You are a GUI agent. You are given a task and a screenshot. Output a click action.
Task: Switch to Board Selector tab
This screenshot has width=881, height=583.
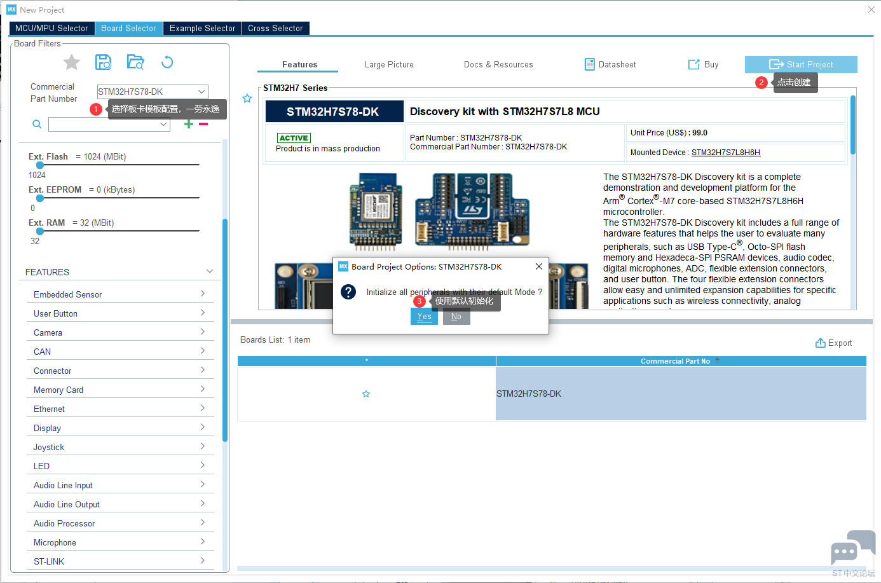128,28
